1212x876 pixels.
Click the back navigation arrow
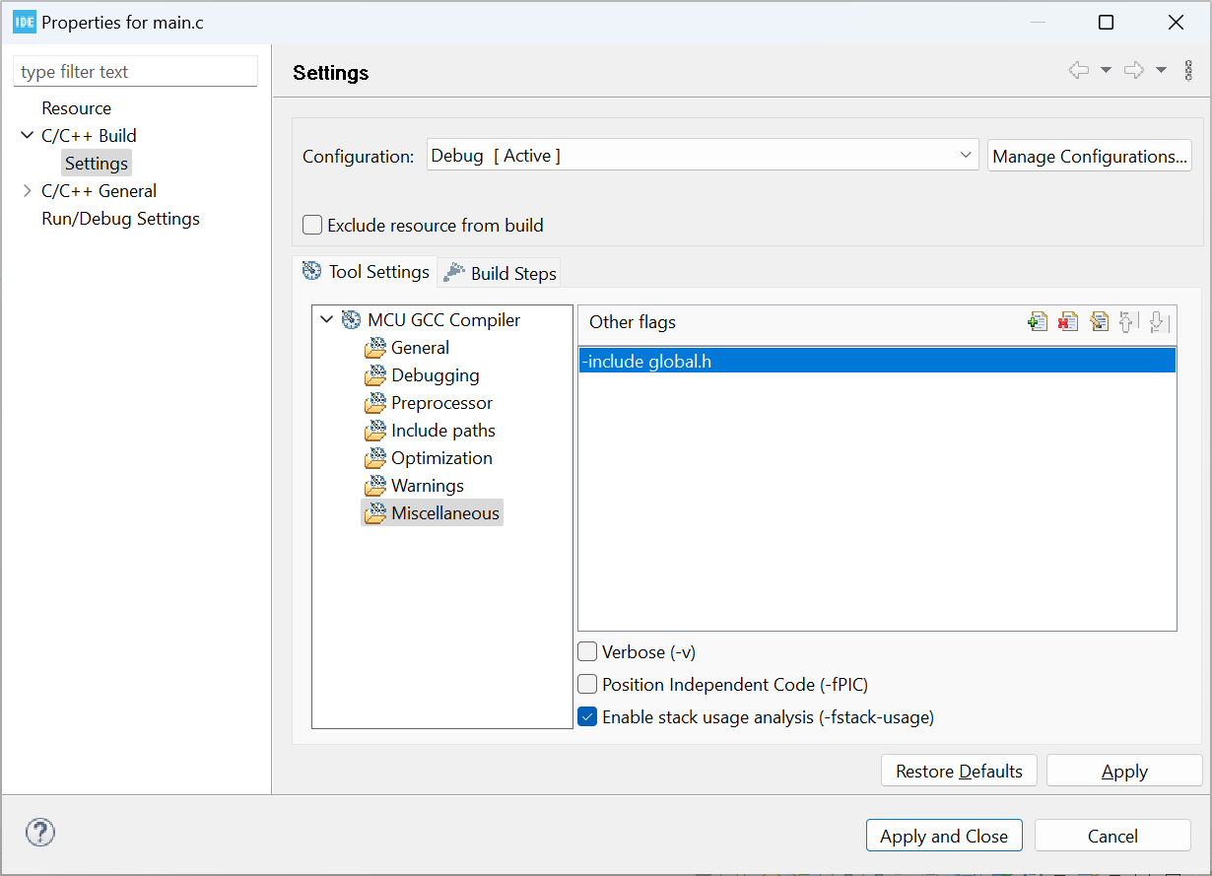1079,70
